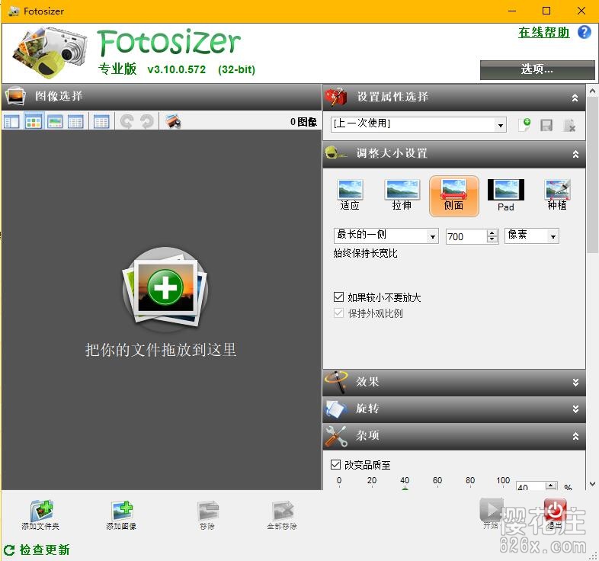Viewport: 599px width, 561px height.
Task: Increase the 700 size value with up arrow
Action: 492,232
